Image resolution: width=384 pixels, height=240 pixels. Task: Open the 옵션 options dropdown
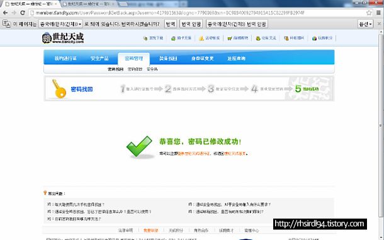coord(365,24)
